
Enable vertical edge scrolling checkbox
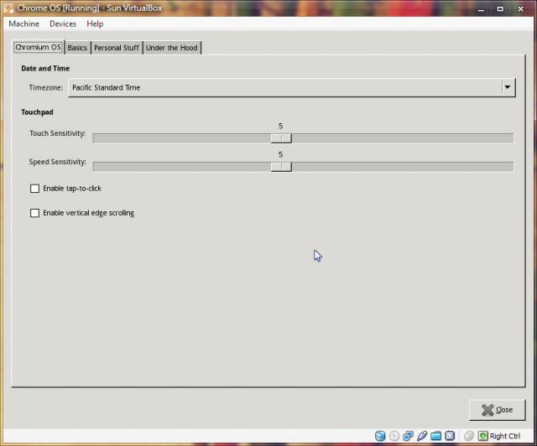[34, 213]
